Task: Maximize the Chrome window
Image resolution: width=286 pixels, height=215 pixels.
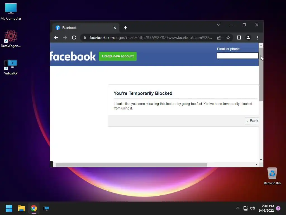Action: 244,25
